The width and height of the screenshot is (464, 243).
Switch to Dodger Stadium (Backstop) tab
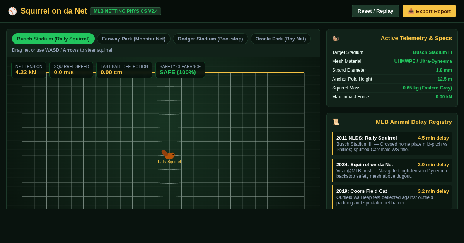tap(210, 39)
